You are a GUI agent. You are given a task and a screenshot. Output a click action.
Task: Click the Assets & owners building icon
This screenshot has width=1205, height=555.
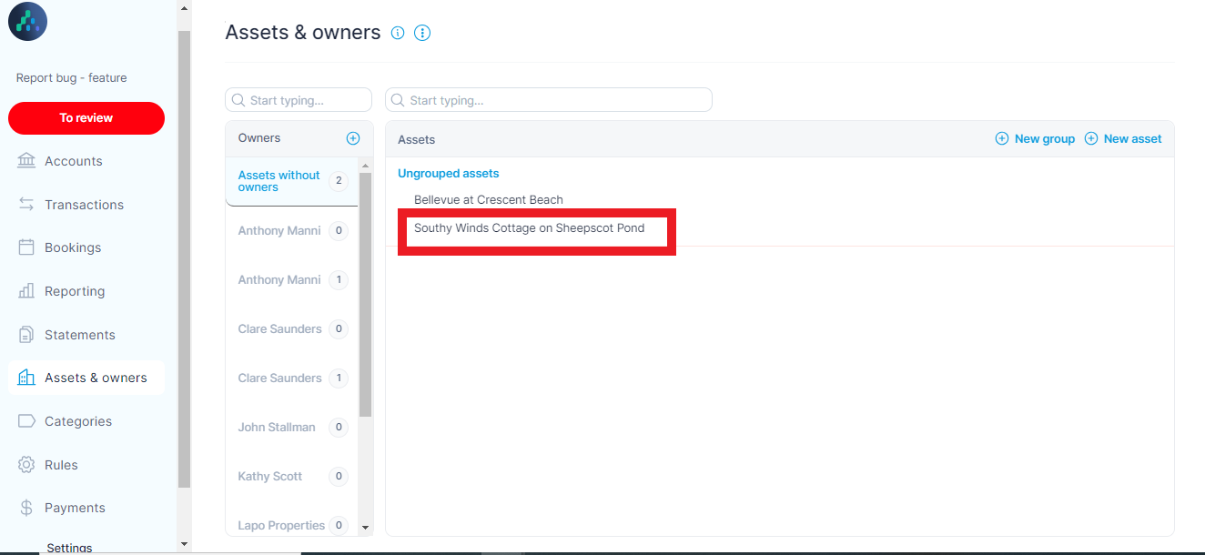click(x=26, y=378)
